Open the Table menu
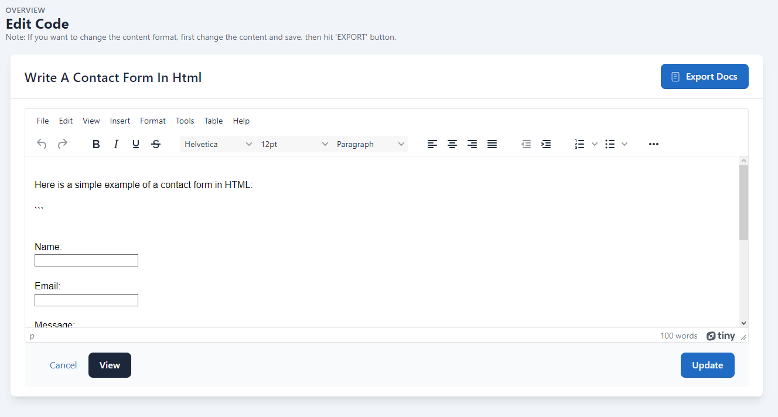778x417 pixels. pos(213,121)
